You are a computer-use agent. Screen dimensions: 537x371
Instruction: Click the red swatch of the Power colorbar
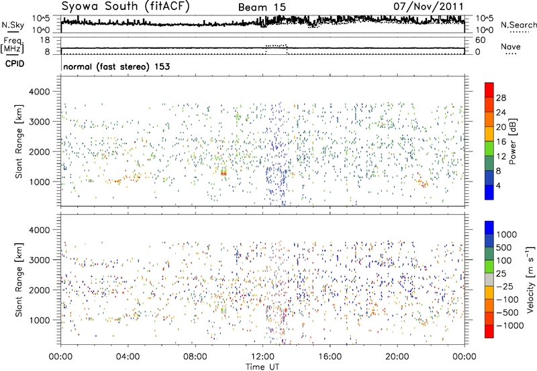point(489,90)
